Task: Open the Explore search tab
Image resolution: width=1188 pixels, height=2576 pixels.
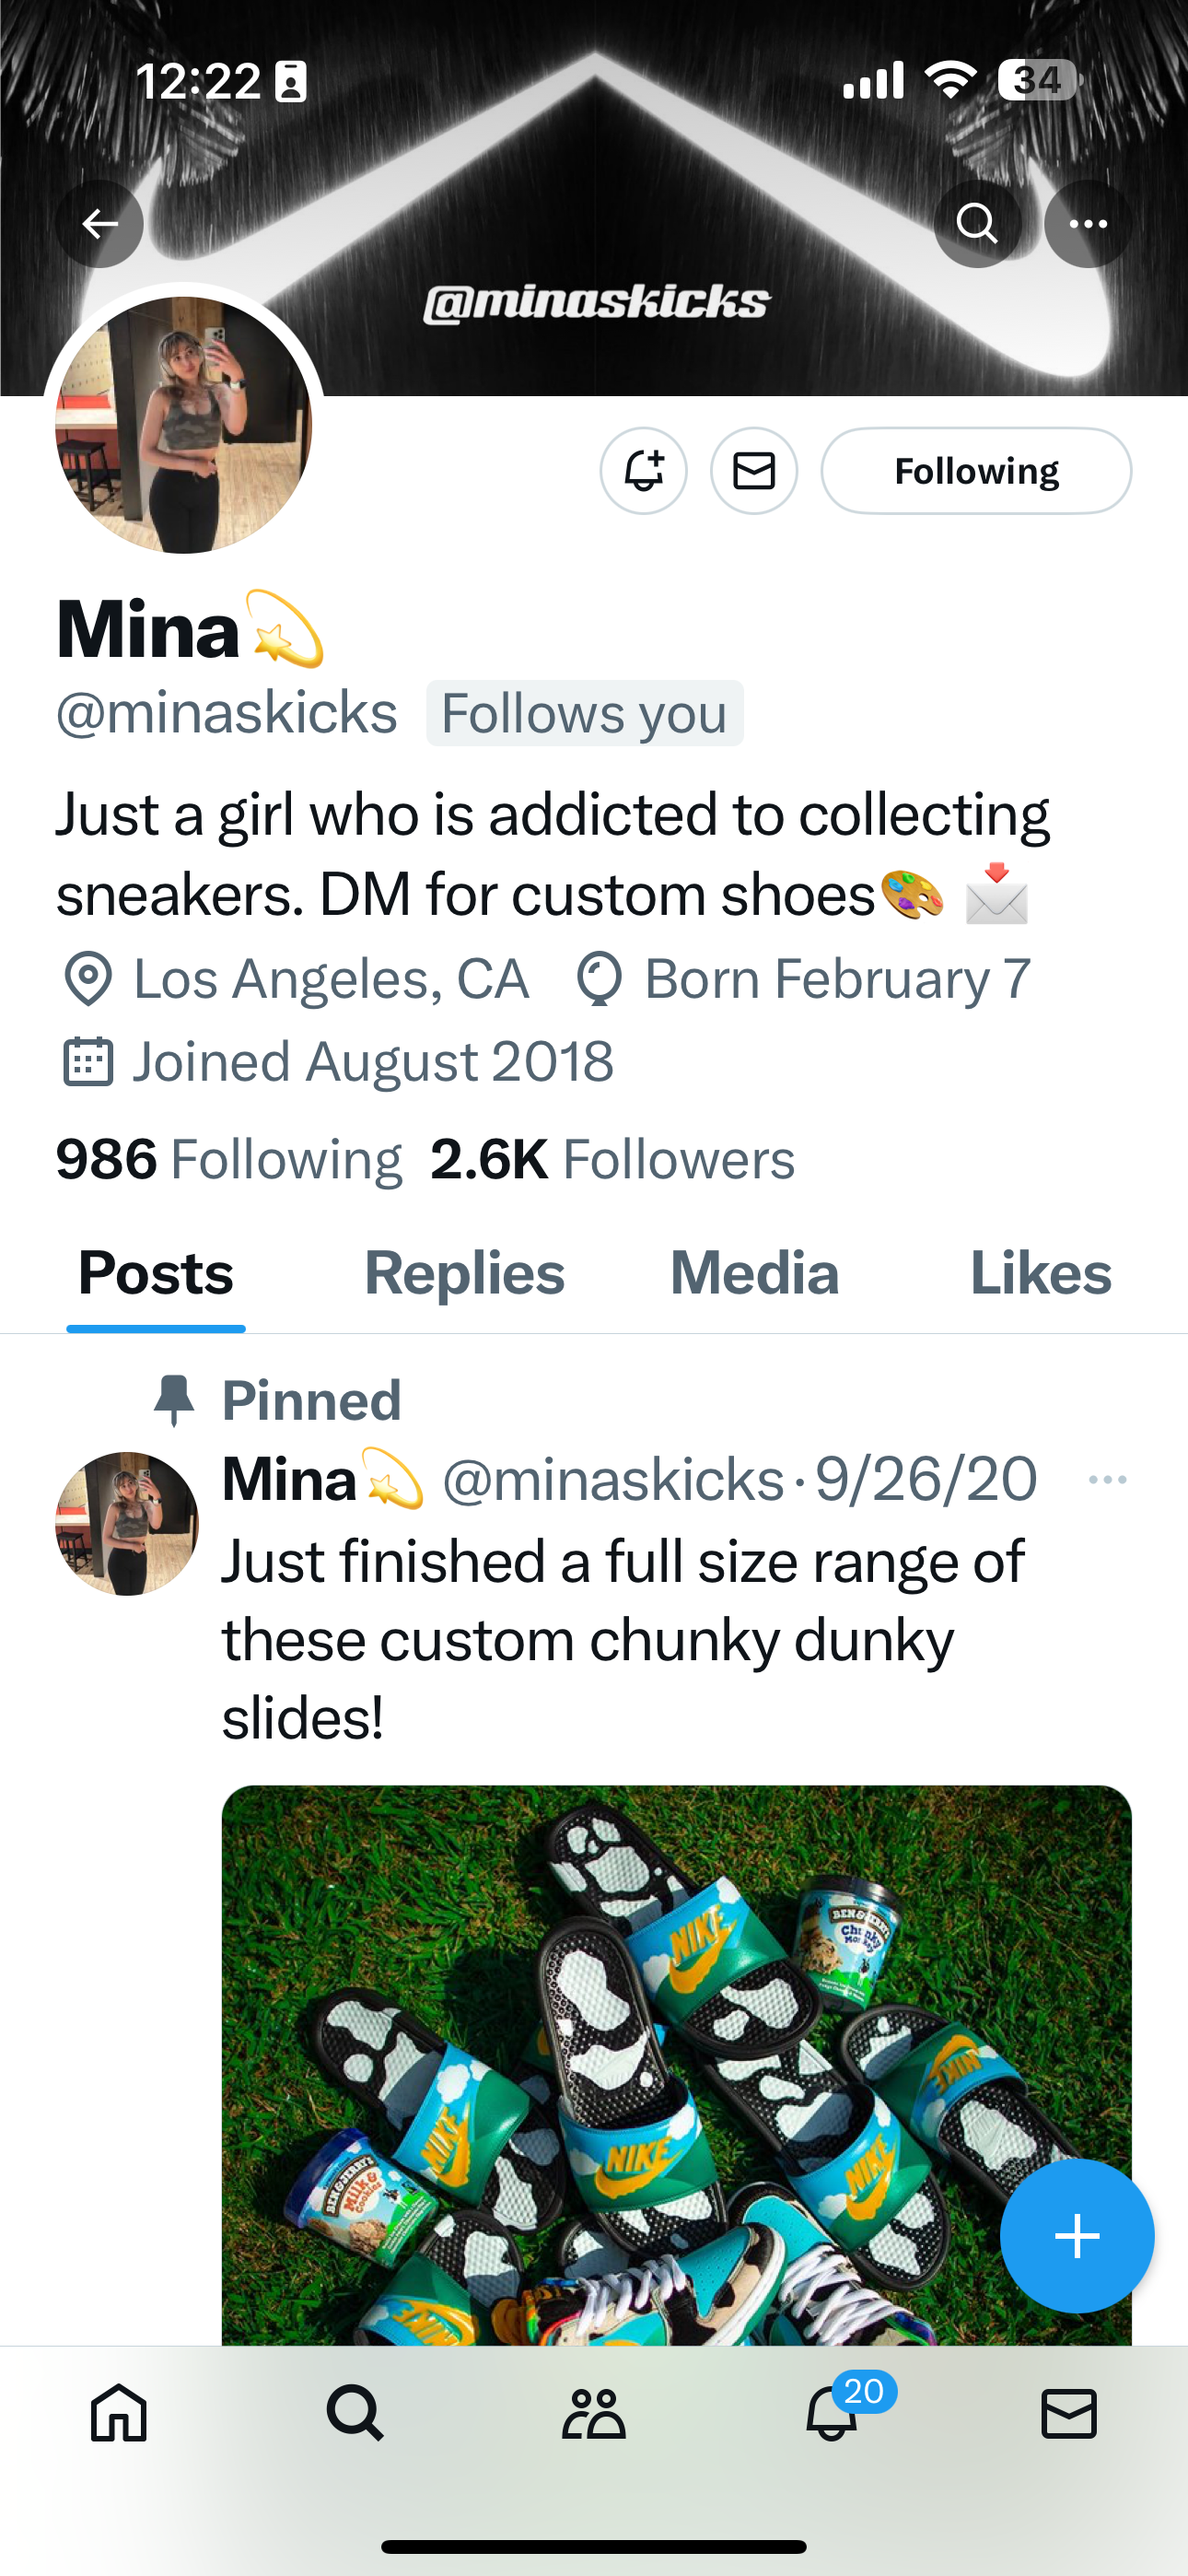Action: tap(356, 2414)
